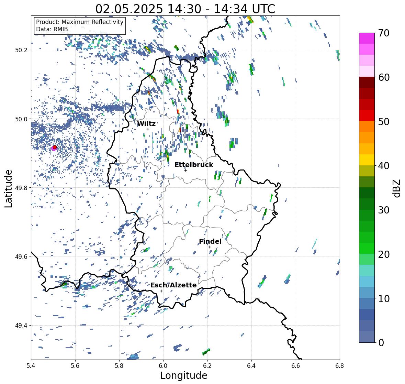The height and width of the screenshot is (384, 405).
Task: Click the Wiltz station cross marker
Action: tap(148, 129)
